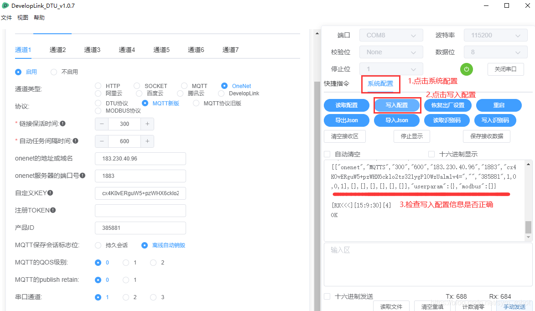Click the 输入区 text area
This screenshot has width=535, height=311.
[x=428, y=264]
